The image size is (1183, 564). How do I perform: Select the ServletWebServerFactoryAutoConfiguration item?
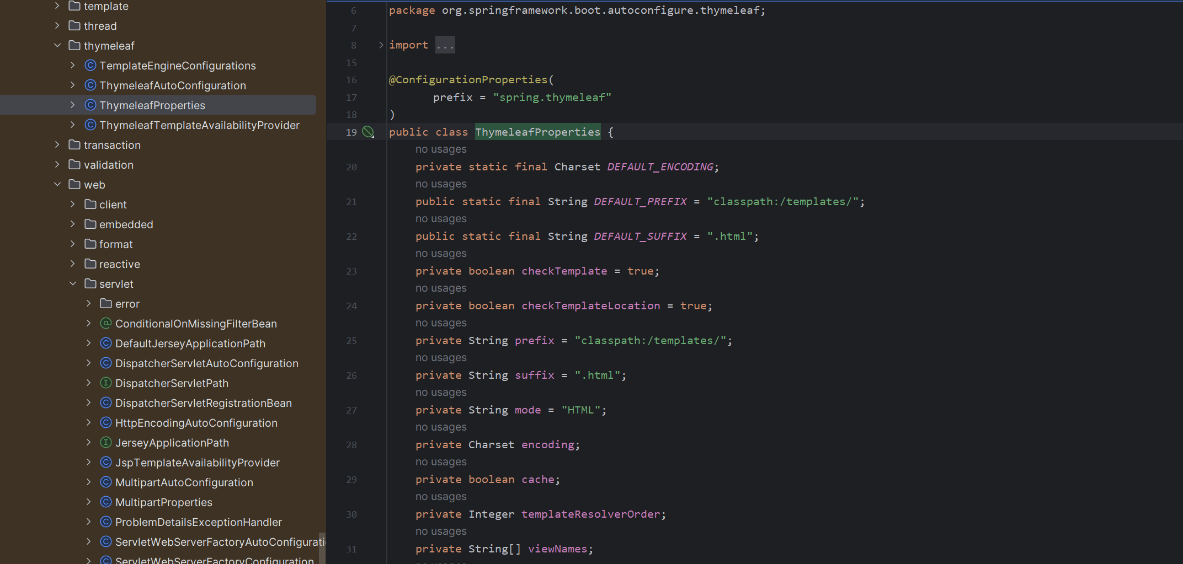coord(220,542)
